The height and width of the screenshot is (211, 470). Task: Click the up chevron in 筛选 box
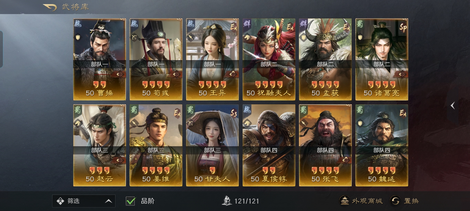pyautogui.click(x=108, y=201)
